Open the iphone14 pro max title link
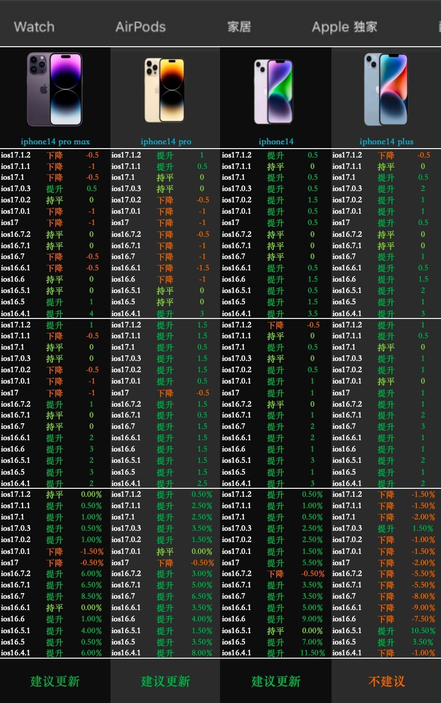Image resolution: width=441 pixels, height=703 pixels. pyautogui.click(x=55, y=142)
